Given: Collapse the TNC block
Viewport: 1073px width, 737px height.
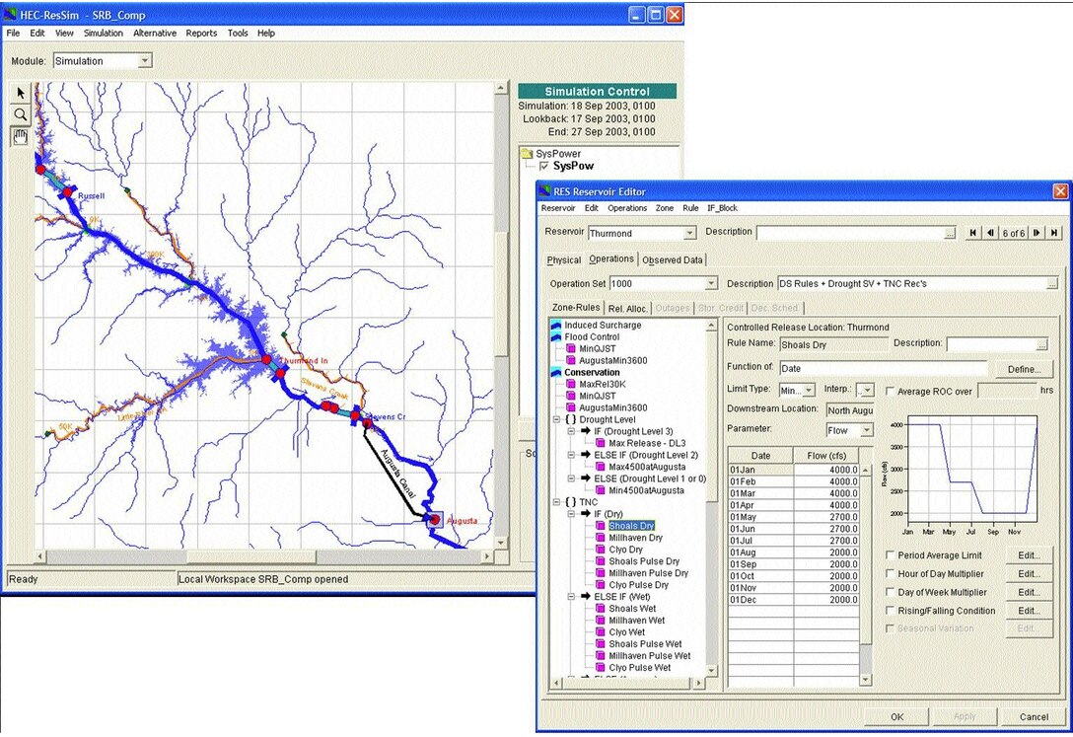Looking at the screenshot, I should [x=556, y=502].
